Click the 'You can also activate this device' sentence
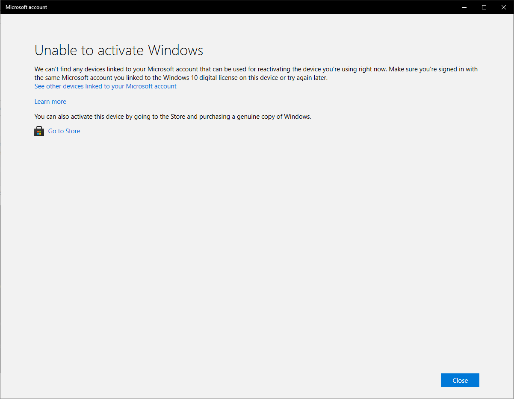The image size is (514, 399). click(x=173, y=116)
